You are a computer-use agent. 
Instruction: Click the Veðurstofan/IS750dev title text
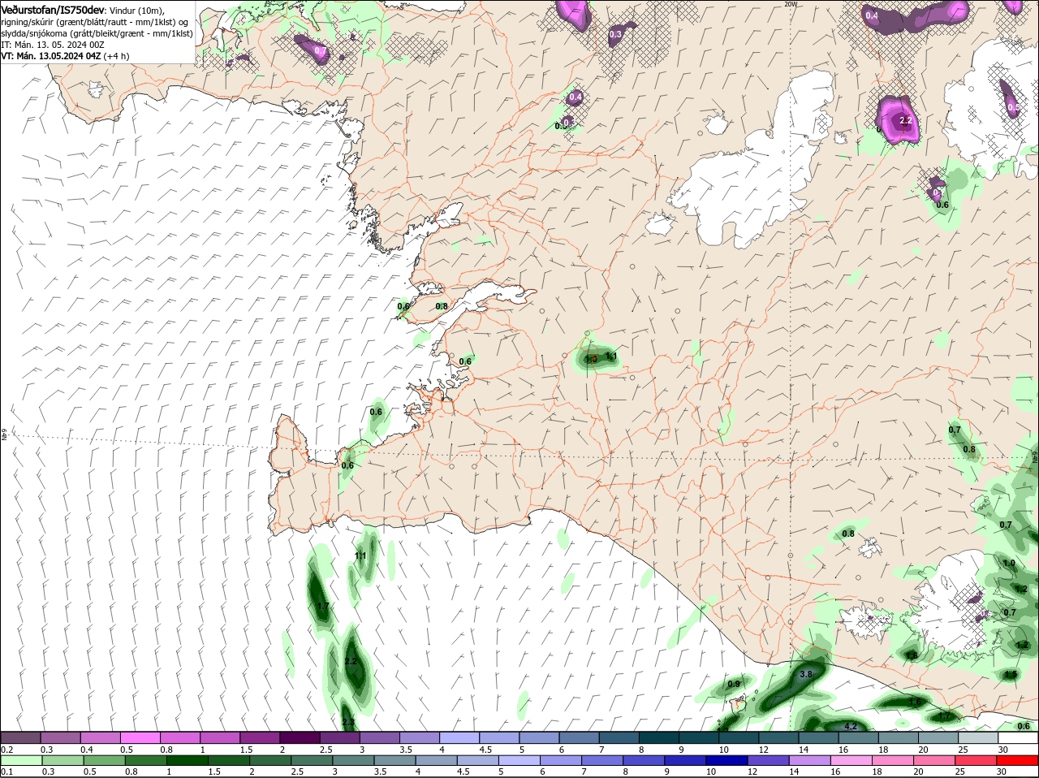click(52, 9)
